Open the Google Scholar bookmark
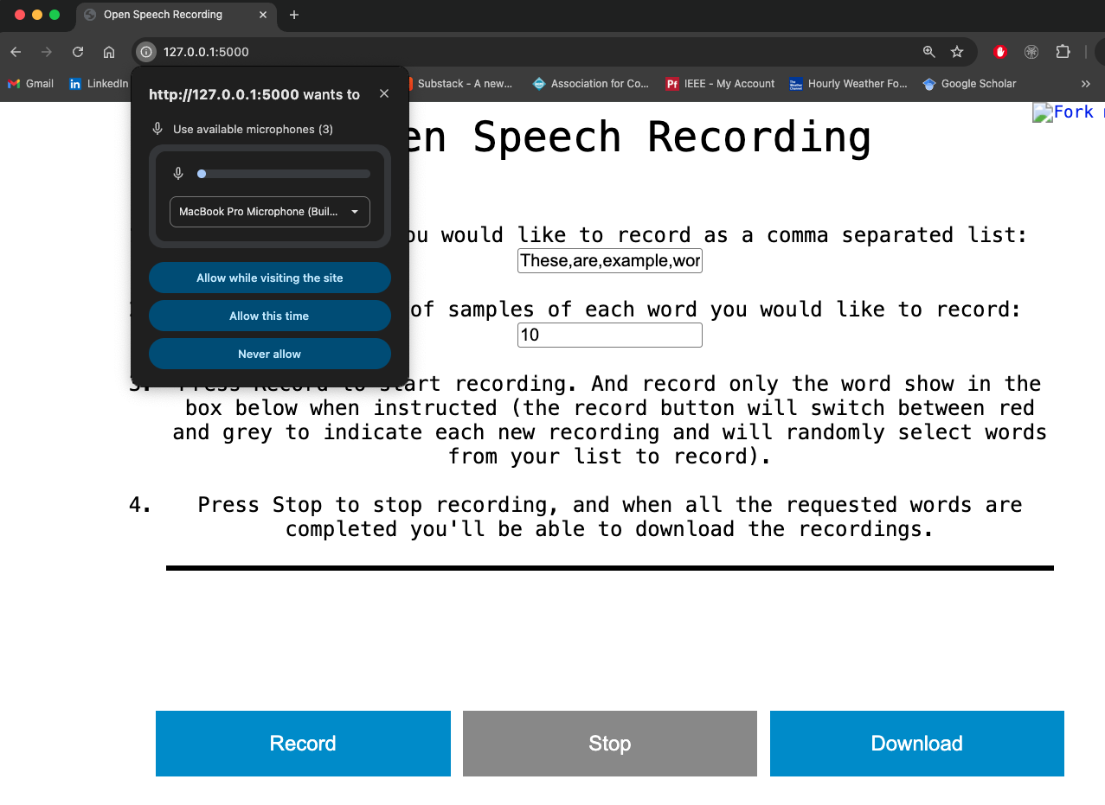This screenshot has height=805, width=1105. pyautogui.click(x=969, y=84)
